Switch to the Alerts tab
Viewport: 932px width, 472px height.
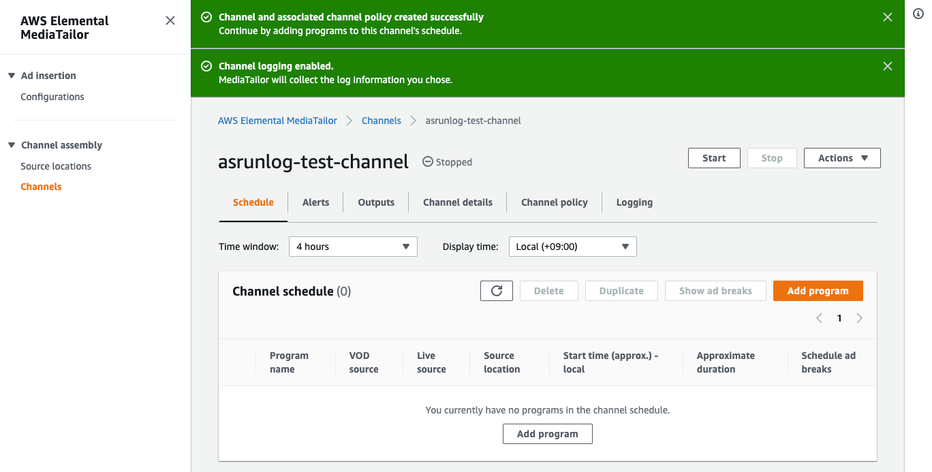315,202
